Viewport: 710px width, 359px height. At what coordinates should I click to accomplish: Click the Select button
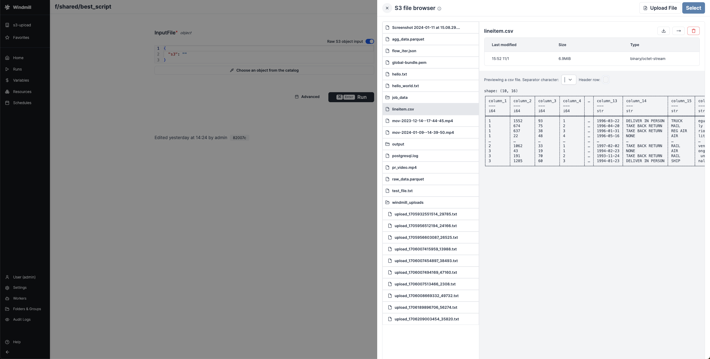coord(693,8)
